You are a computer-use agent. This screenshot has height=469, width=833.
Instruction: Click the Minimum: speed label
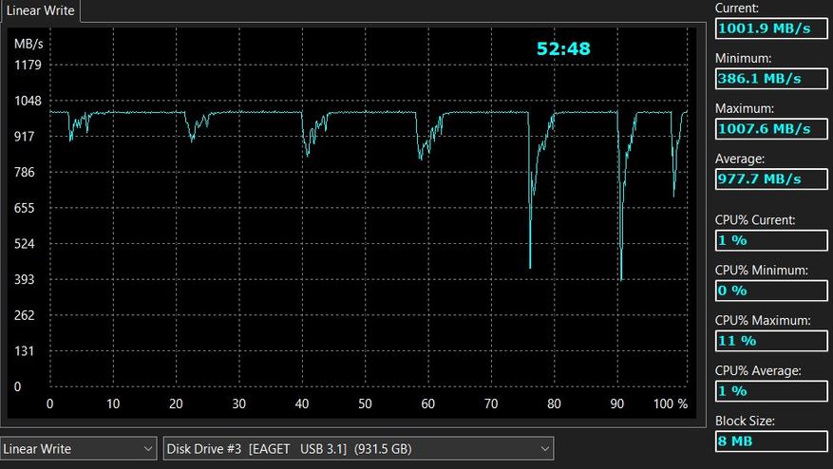click(x=743, y=58)
